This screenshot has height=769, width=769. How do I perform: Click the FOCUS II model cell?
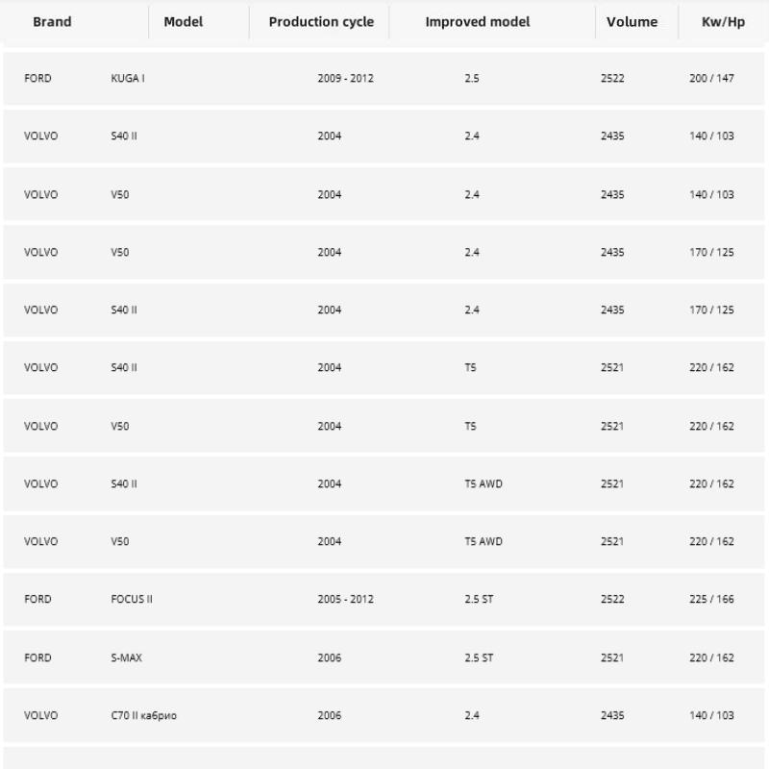pyautogui.click(x=132, y=600)
